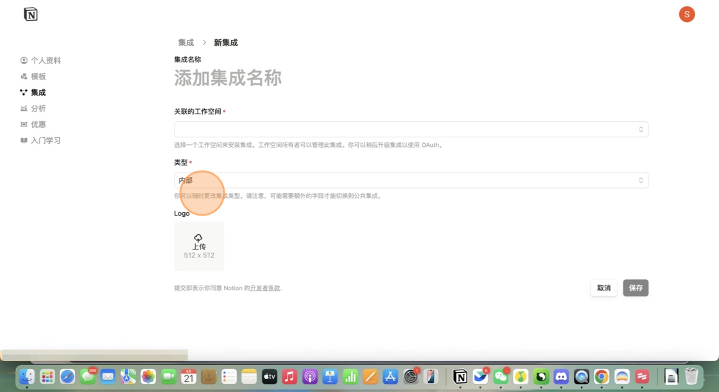
Task: Click the 分析 analytics icon in sidebar
Action: (x=24, y=108)
